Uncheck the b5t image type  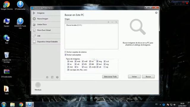click(x=83, y=64)
